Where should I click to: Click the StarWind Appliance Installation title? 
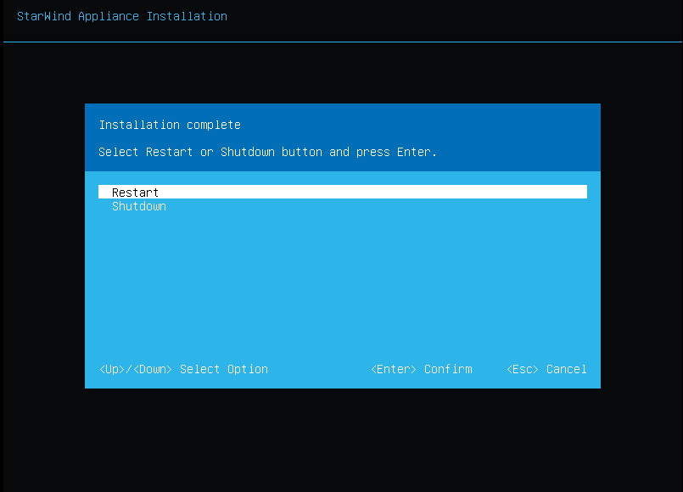(x=122, y=17)
